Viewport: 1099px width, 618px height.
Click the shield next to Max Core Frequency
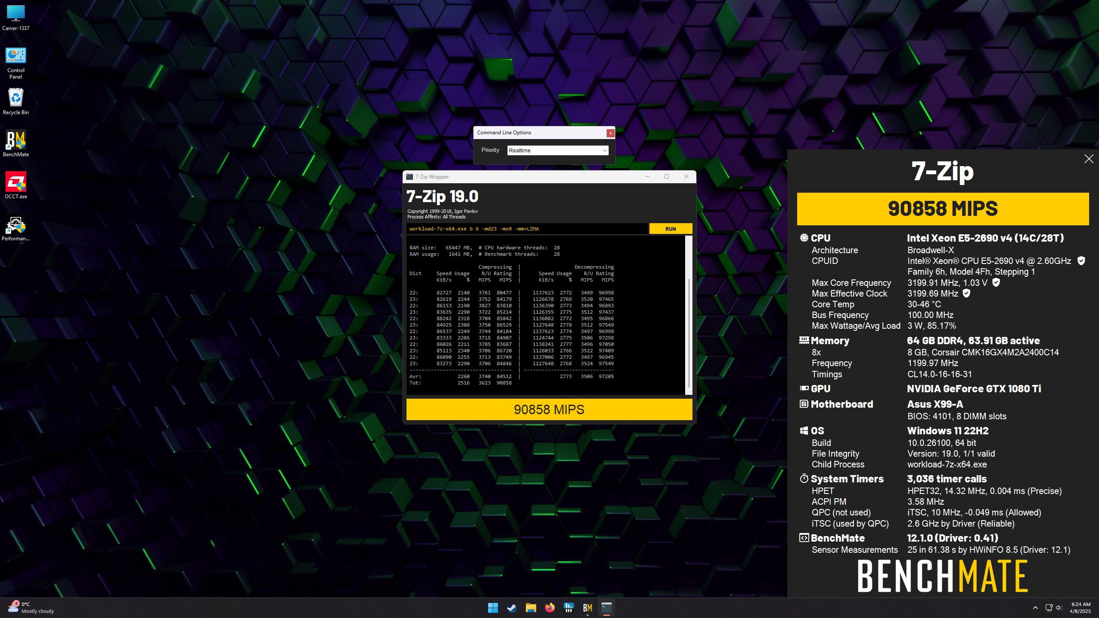tap(996, 282)
